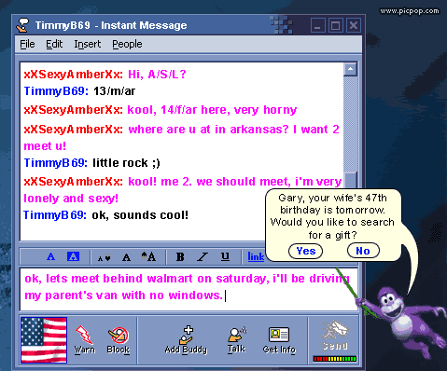Close the Instant Message window
This screenshot has width=447, height=371.
[x=354, y=25]
